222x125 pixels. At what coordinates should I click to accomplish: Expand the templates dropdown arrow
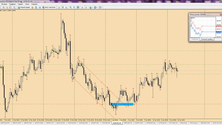tap(102, 7)
